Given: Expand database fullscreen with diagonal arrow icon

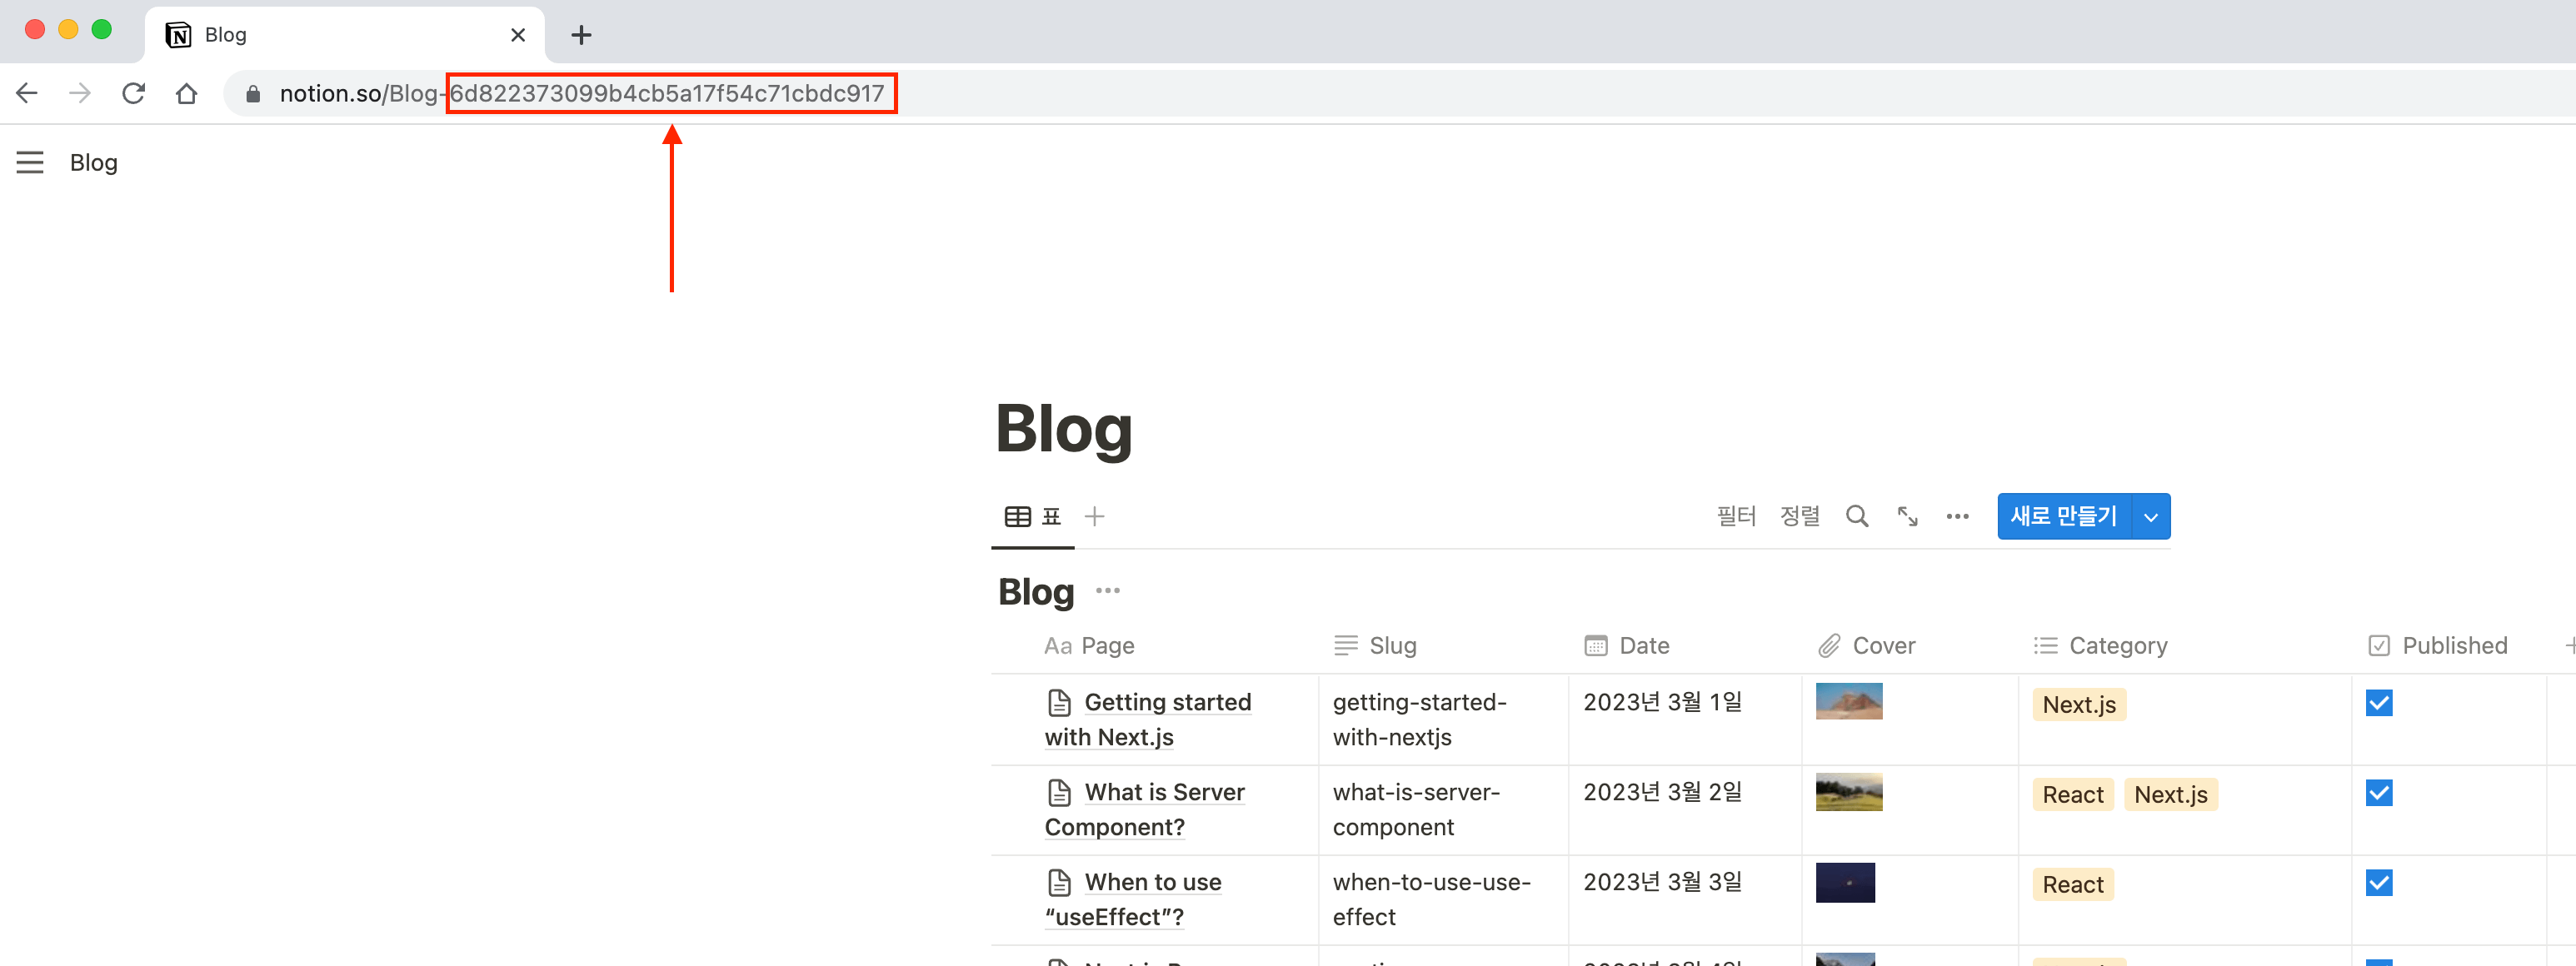Looking at the screenshot, I should point(1908,516).
